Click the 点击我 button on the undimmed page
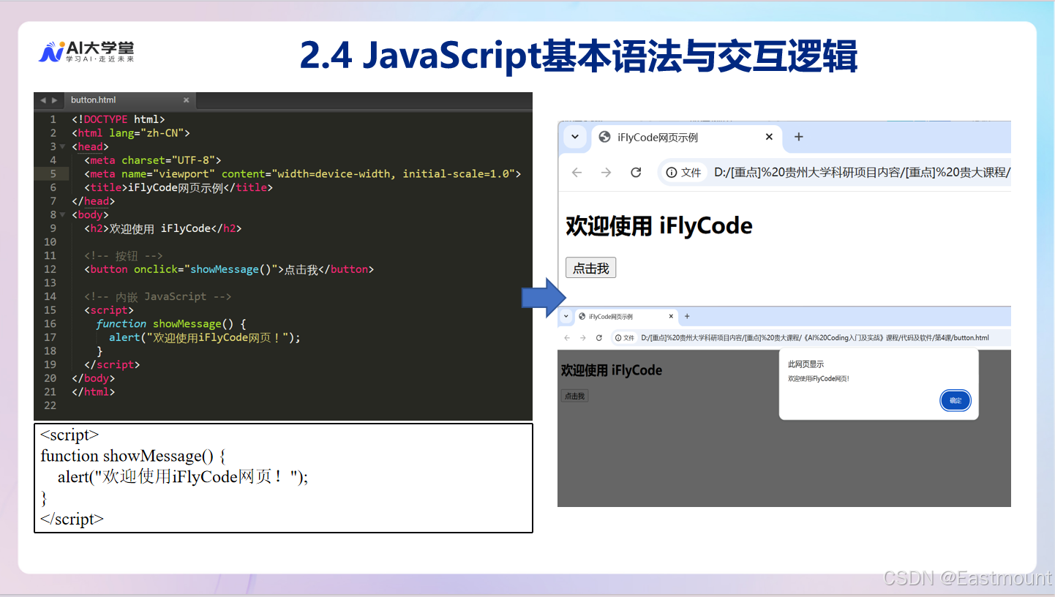The height and width of the screenshot is (597, 1055). [590, 268]
